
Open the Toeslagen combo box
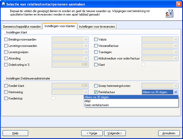(x=176, y=52)
